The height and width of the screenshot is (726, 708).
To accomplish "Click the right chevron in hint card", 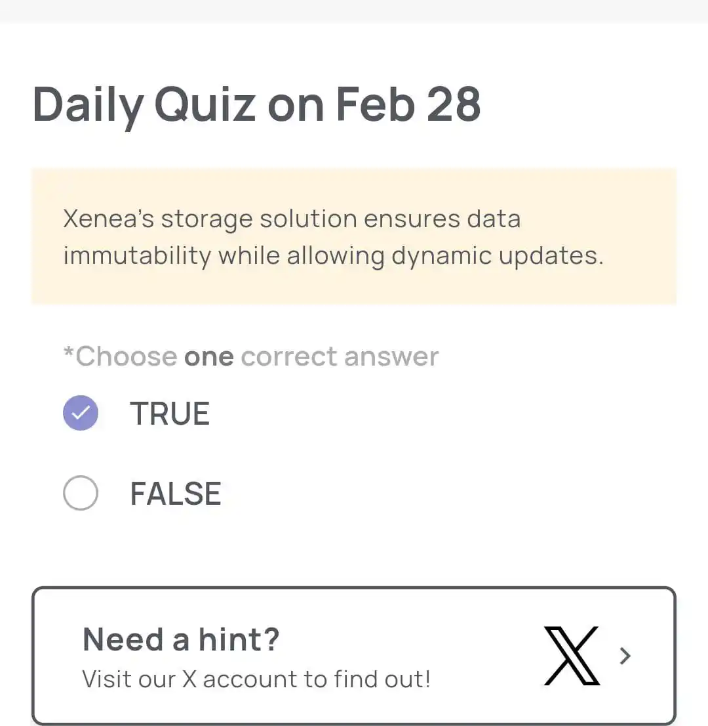I will (625, 656).
